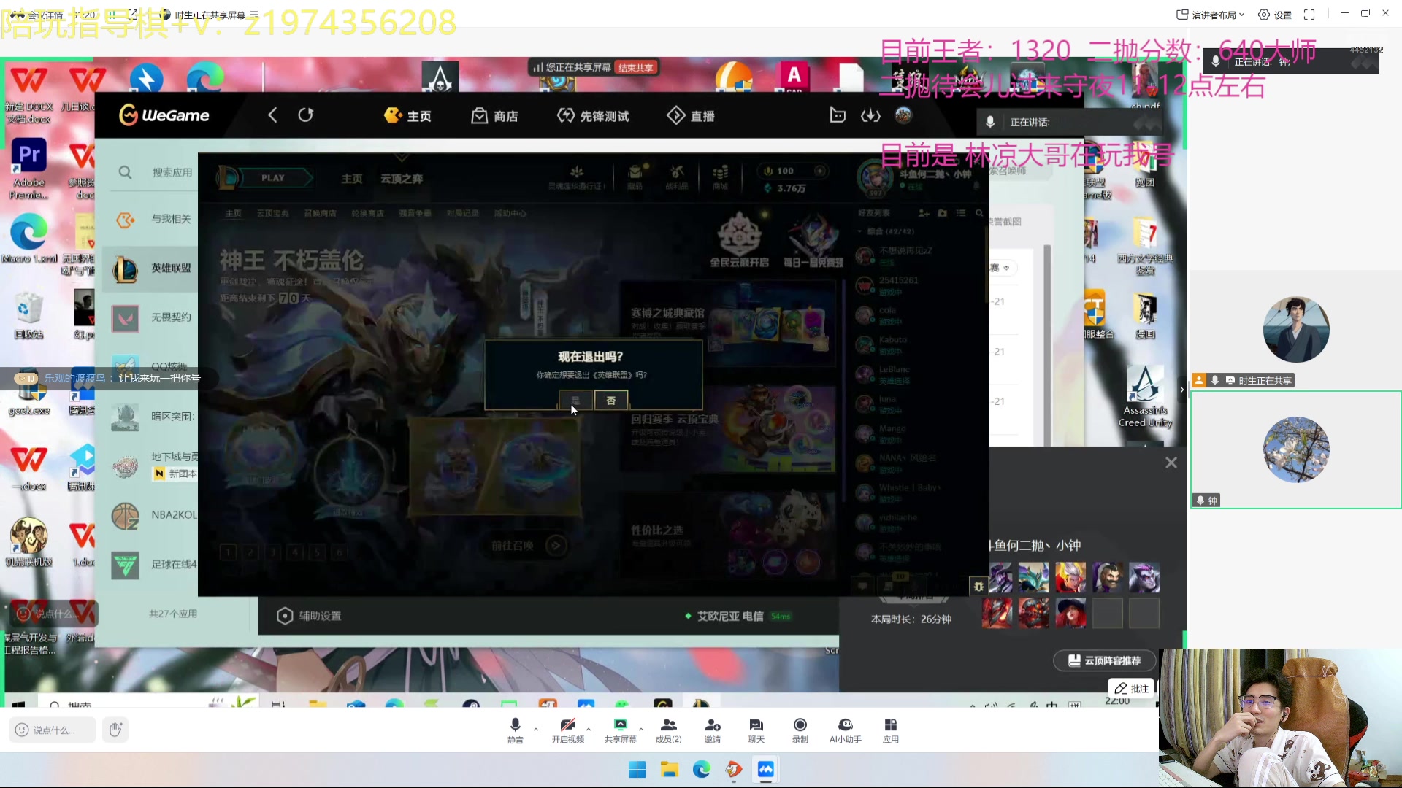Search friends with the friend list magnifier

[x=979, y=213]
